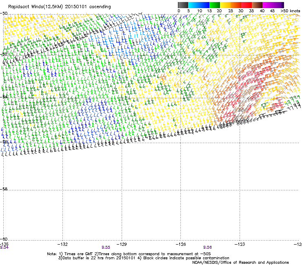Click the yellow 20–25 knots legend segment
302x265 pixels.
point(225,5)
